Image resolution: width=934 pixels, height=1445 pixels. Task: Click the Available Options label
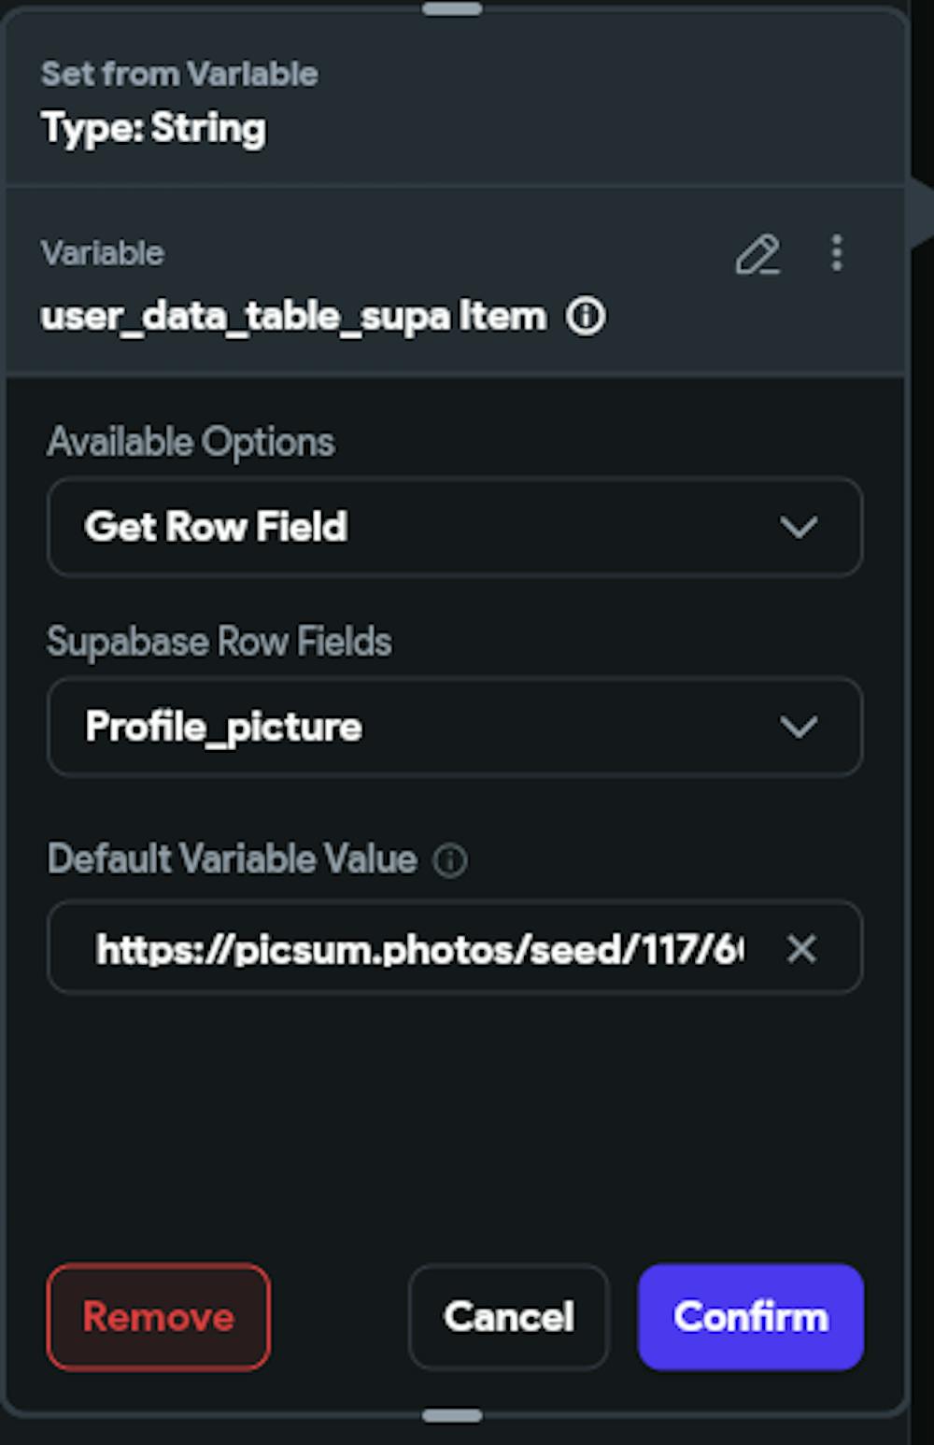(191, 442)
